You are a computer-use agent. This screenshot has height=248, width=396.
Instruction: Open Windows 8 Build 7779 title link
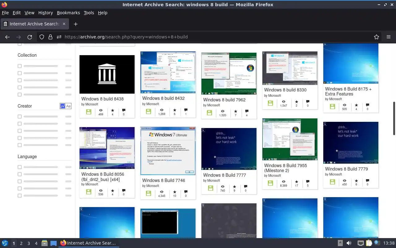point(346,169)
